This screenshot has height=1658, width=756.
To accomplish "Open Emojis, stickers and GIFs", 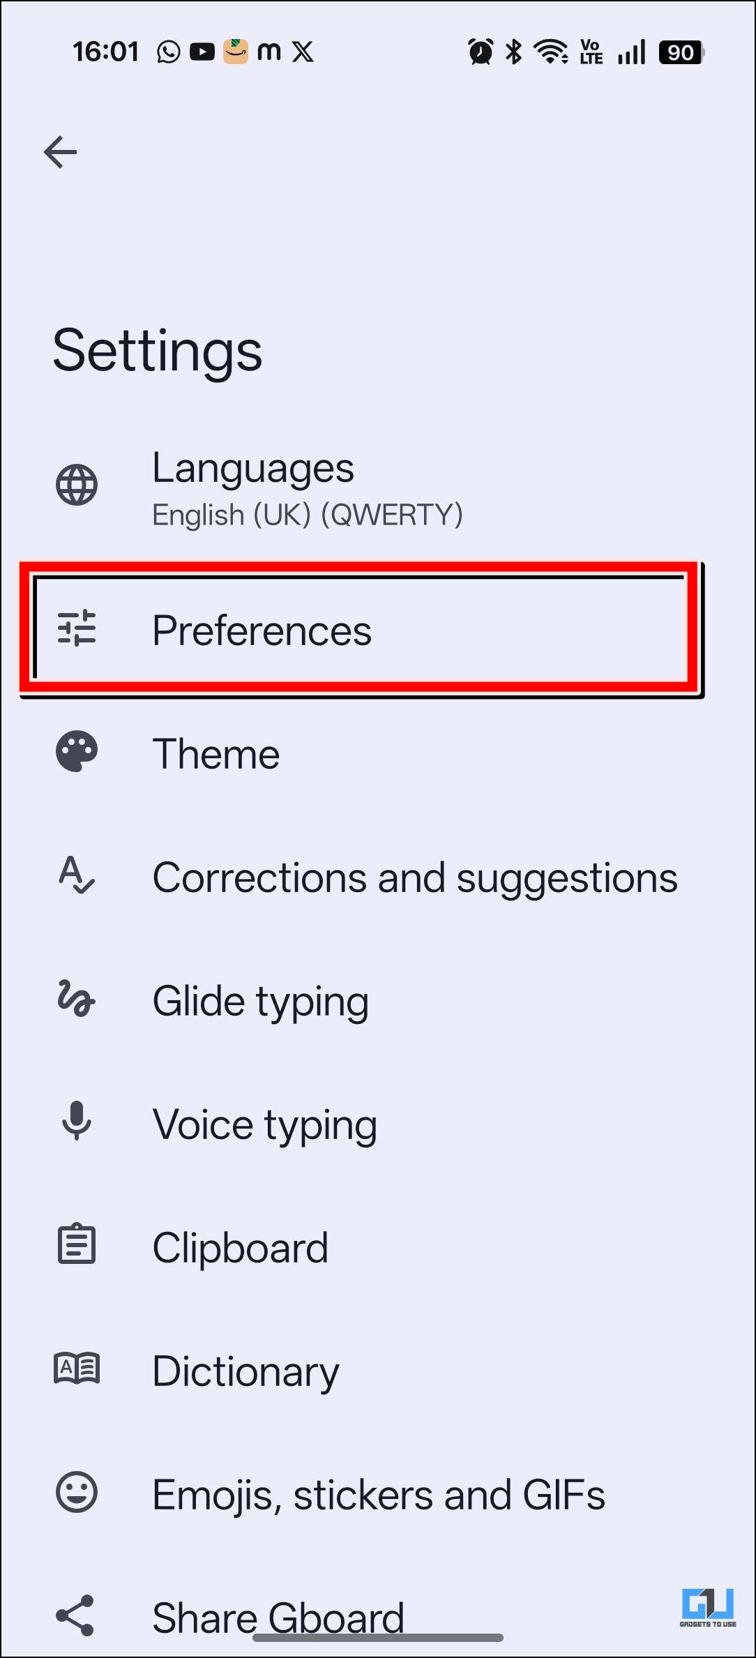I will 379,1495.
